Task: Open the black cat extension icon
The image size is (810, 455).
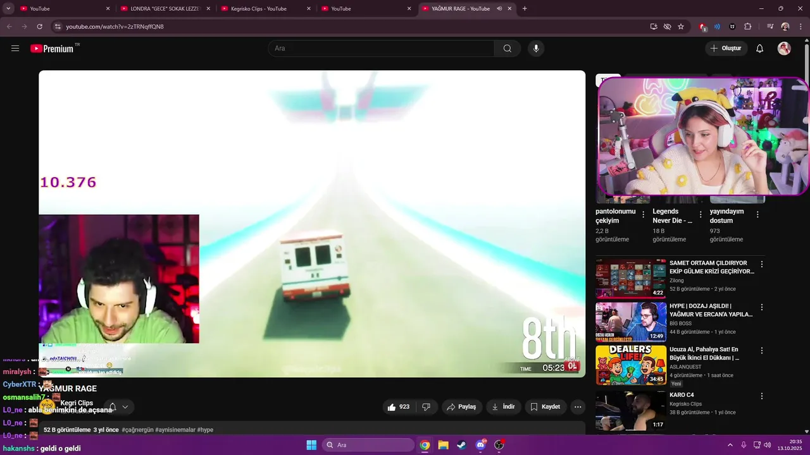Action: 732,27
